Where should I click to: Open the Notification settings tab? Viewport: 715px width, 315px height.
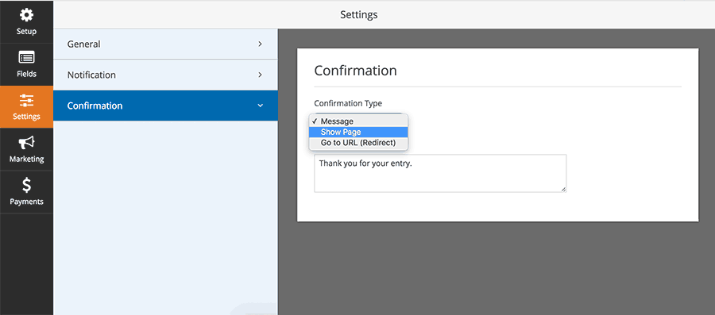[x=165, y=75]
